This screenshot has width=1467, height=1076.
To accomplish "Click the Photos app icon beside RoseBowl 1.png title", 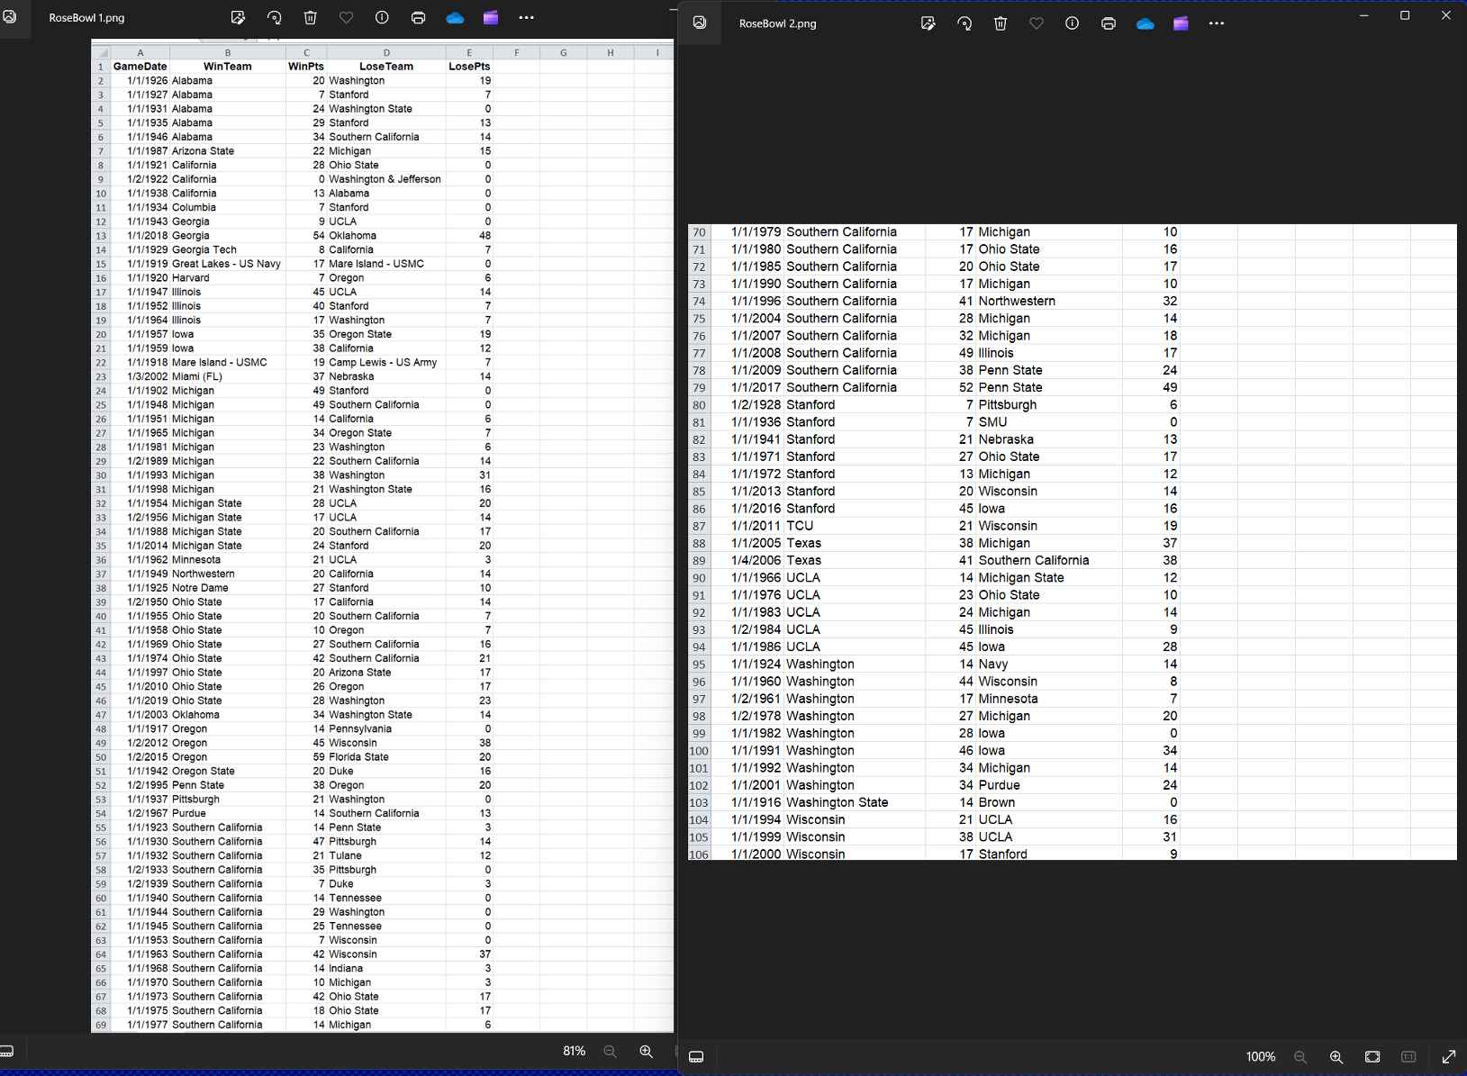I will tap(10, 17).
